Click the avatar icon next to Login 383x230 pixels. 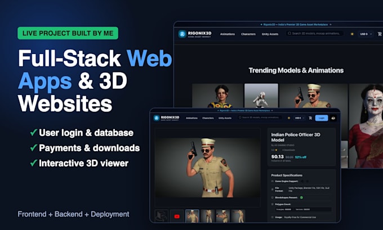(333, 118)
